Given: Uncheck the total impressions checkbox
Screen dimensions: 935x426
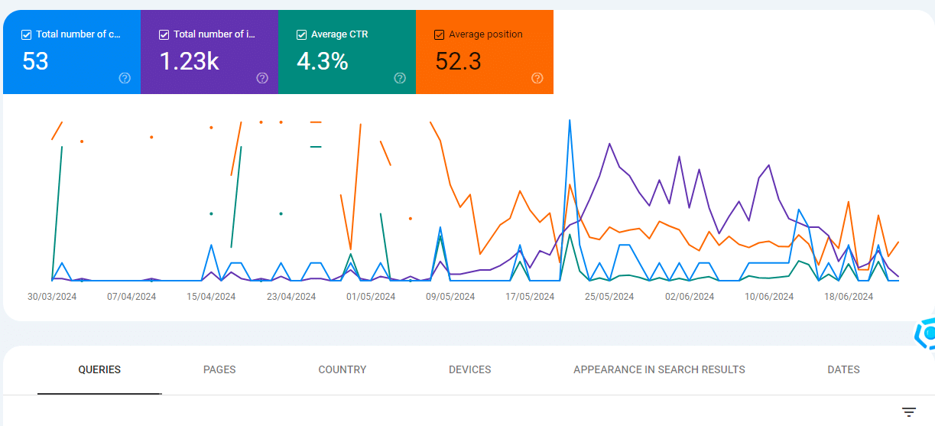Looking at the screenshot, I should click(x=164, y=34).
